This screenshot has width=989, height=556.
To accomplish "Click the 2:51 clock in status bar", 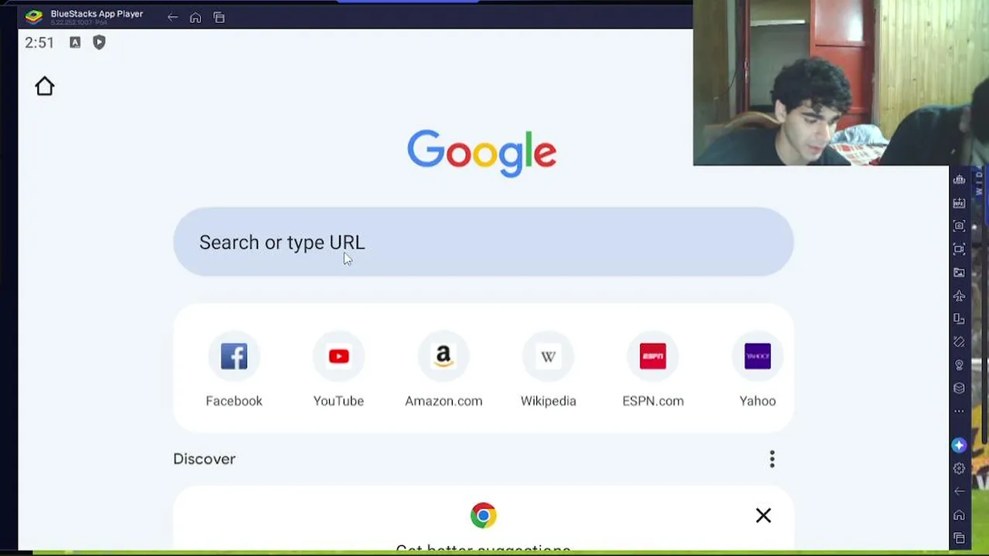I will pos(39,42).
